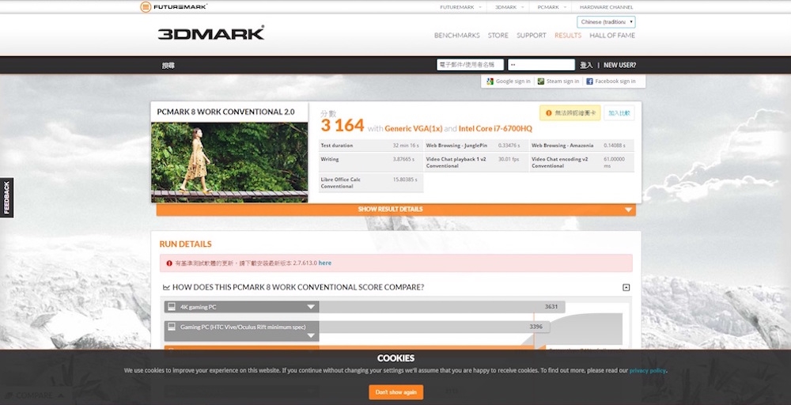Click the Writing value '3.87665 s'
Image resolution: width=791 pixels, height=405 pixels.
pos(403,159)
